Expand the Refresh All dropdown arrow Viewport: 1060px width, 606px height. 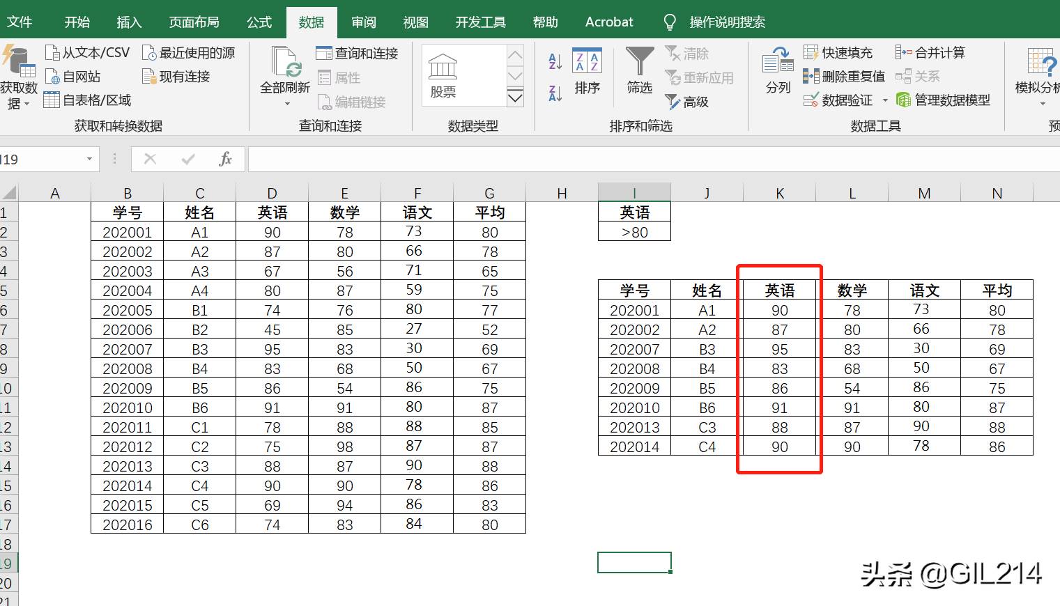286,104
